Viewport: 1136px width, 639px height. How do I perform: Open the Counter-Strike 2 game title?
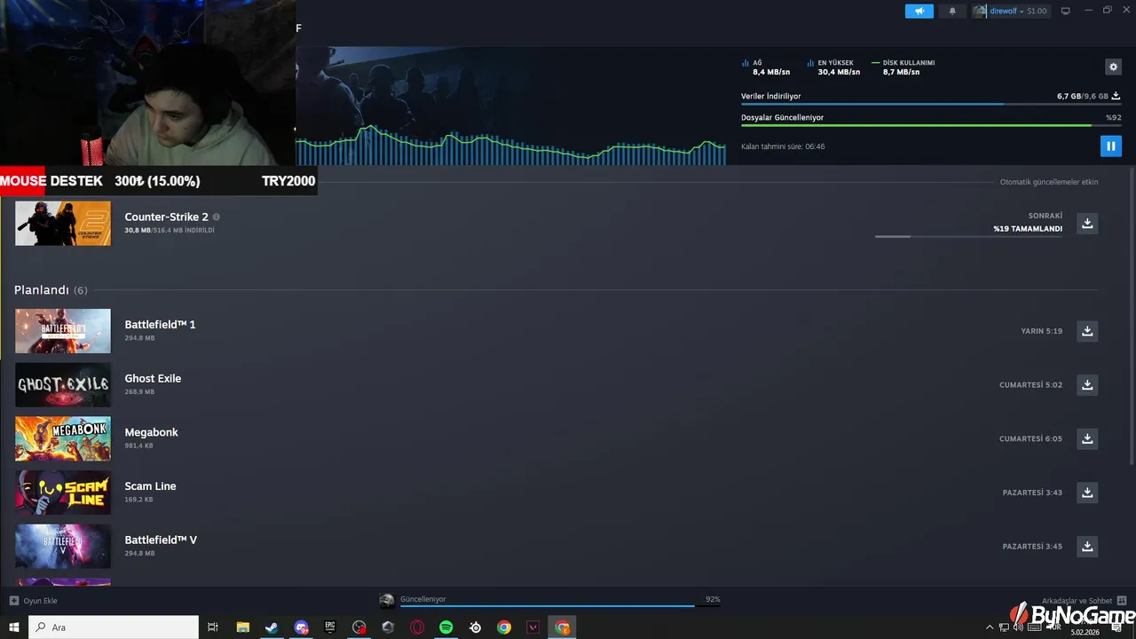tap(166, 217)
